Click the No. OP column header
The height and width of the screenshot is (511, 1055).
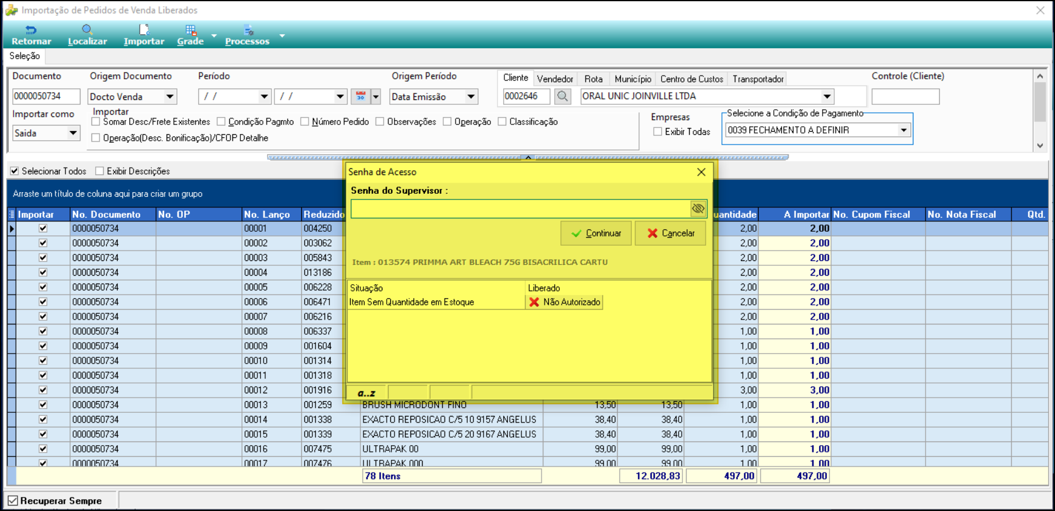pos(198,214)
